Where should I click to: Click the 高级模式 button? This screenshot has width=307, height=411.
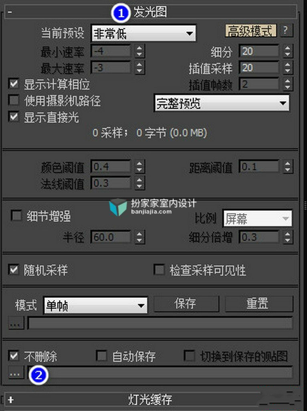pos(251,31)
